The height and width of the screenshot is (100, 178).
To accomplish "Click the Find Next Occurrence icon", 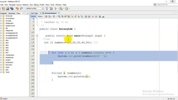I will (65, 17).
